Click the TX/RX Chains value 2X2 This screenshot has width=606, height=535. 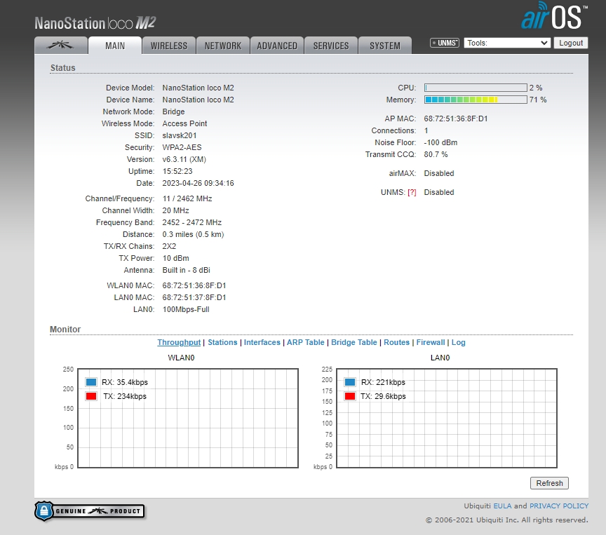click(169, 246)
